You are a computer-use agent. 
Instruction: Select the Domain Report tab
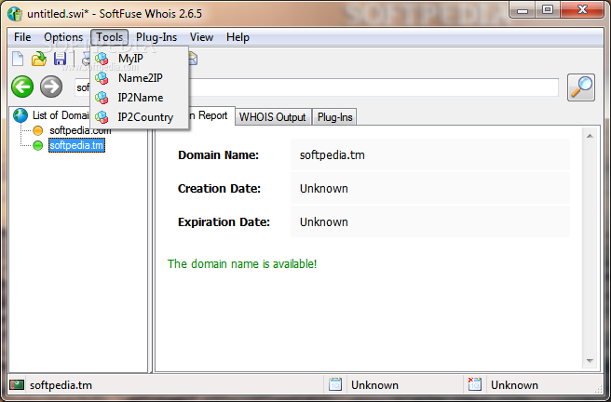(211, 115)
